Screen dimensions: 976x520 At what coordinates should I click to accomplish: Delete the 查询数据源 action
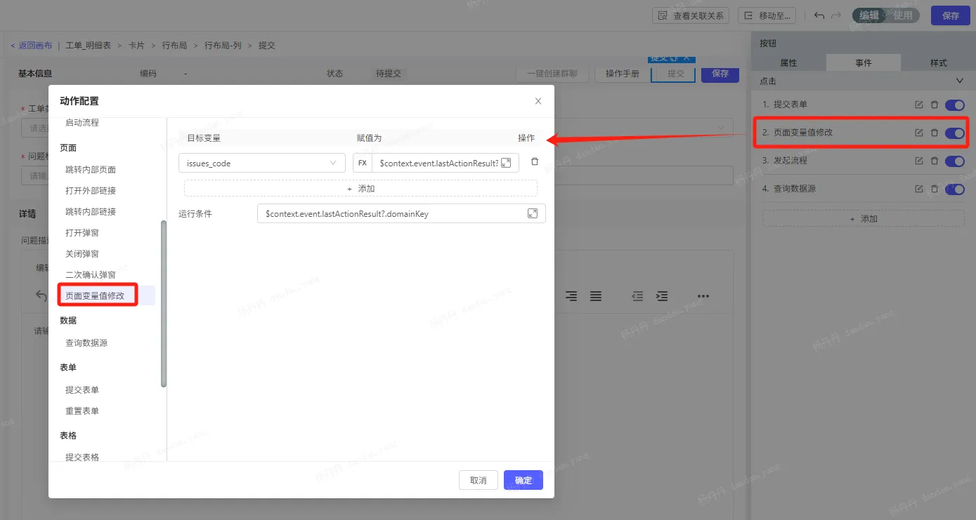tap(935, 189)
